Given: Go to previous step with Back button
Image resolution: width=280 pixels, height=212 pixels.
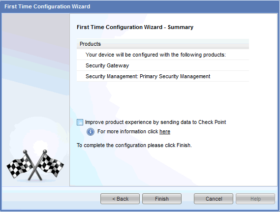Looking at the screenshot, I should [x=120, y=199].
